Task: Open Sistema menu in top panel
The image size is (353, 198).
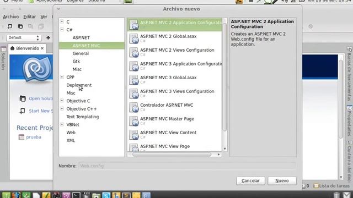Action: tap(97, 1)
